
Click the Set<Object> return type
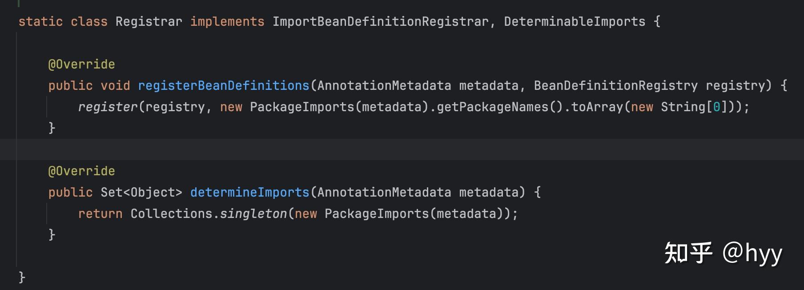point(141,192)
